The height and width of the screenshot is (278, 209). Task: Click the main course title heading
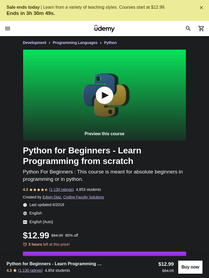[x=82, y=156]
